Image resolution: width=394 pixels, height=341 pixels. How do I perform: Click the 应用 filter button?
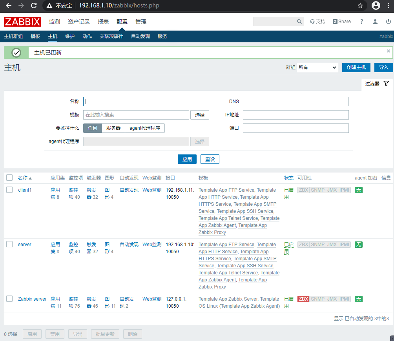187,159
